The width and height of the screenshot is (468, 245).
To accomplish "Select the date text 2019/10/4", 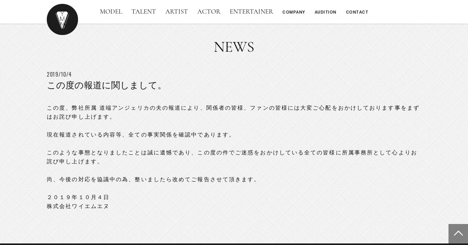I will pyautogui.click(x=59, y=74).
